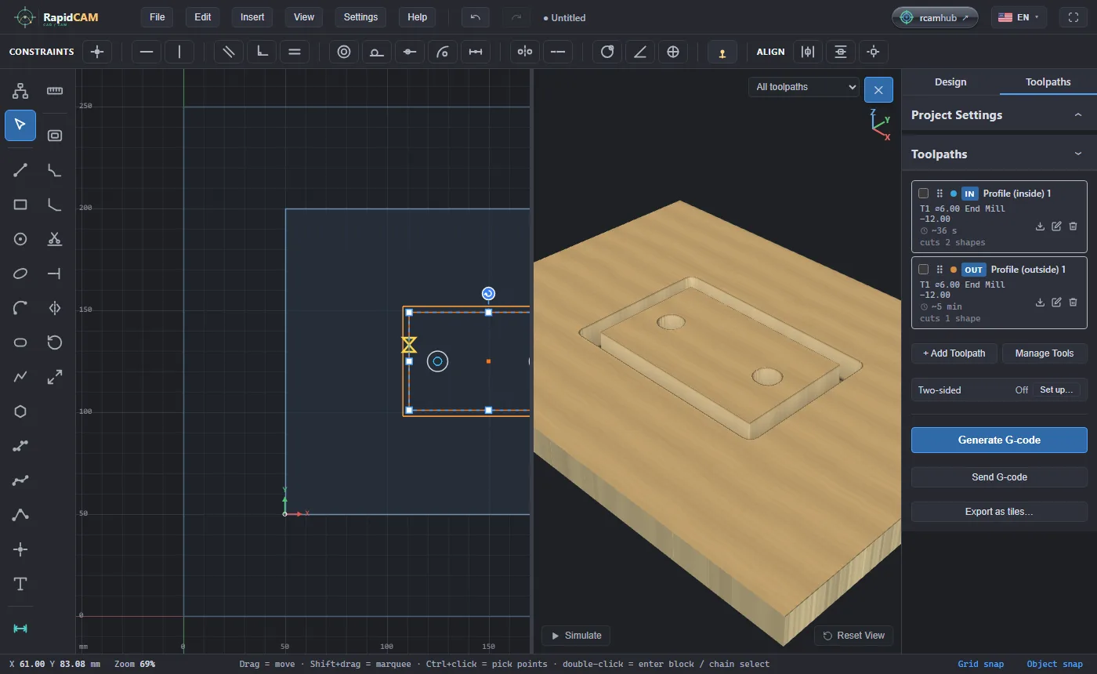Open Manage Tools
Viewport: 1097px width, 674px height.
(1045, 353)
